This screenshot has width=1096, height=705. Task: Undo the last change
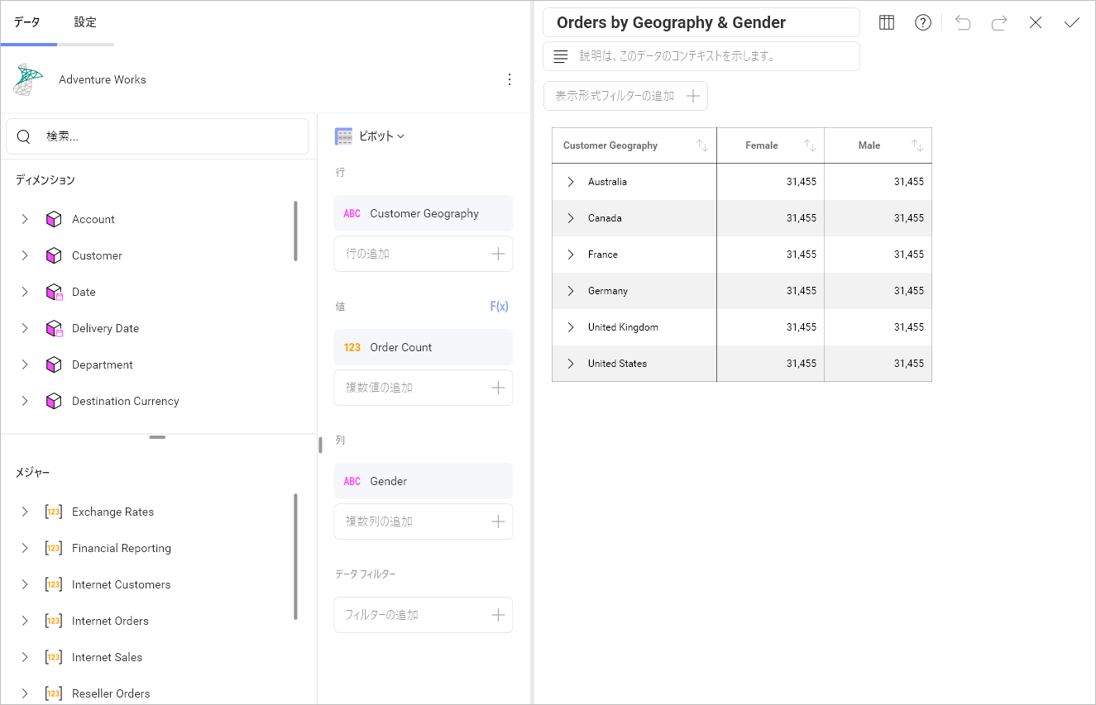point(962,22)
